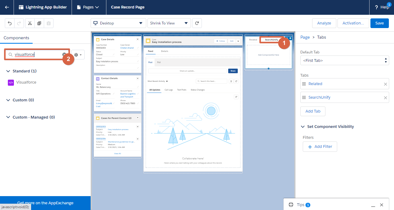Open the Shrink To View dropdown
The width and height of the screenshot is (394, 210).
(x=169, y=23)
